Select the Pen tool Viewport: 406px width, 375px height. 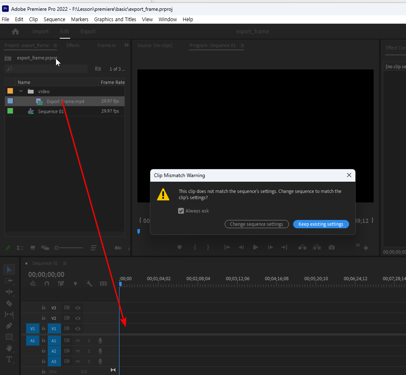(9, 326)
